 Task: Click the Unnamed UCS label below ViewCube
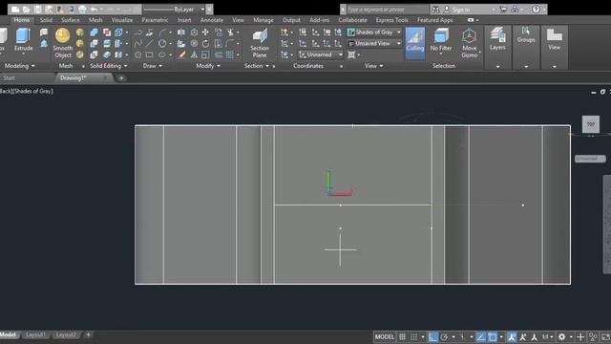point(590,159)
